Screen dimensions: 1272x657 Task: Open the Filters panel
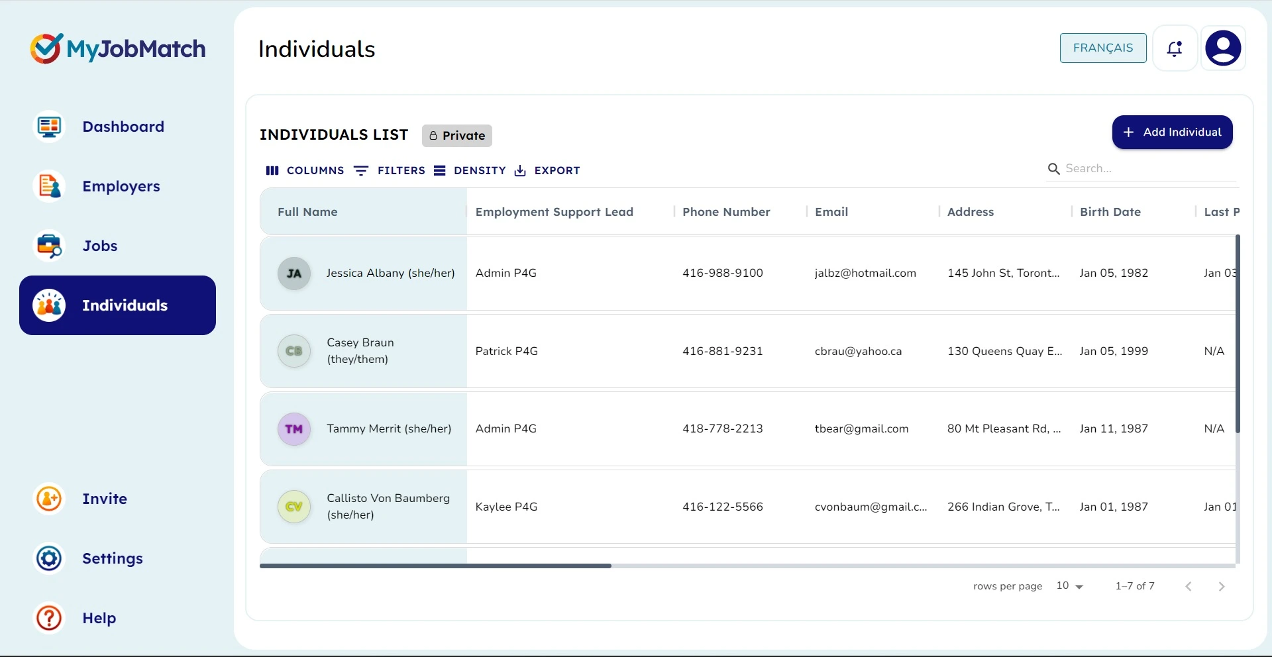tap(390, 170)
